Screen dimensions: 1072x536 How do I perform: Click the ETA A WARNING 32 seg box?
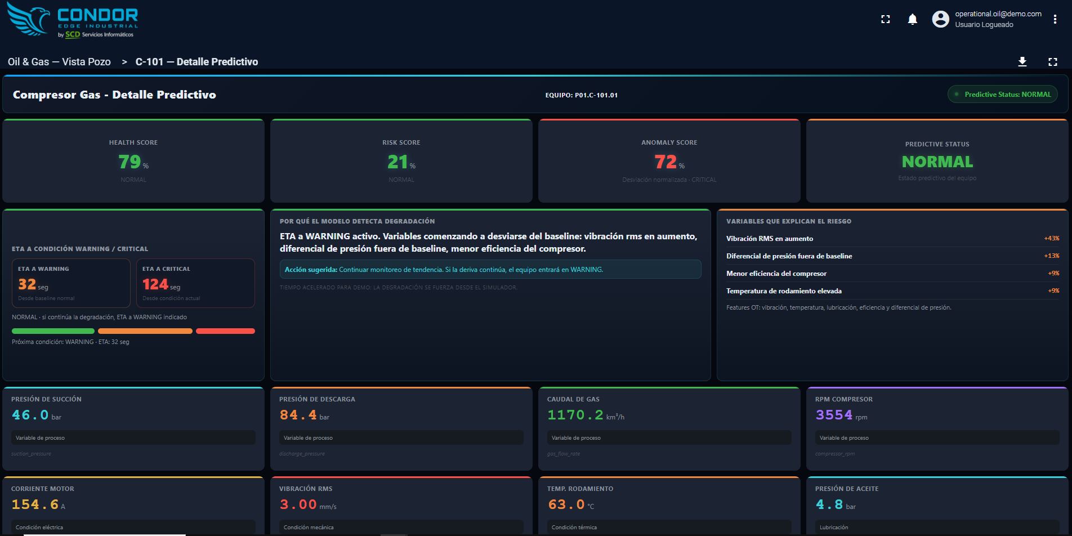(x=71, y=283)
